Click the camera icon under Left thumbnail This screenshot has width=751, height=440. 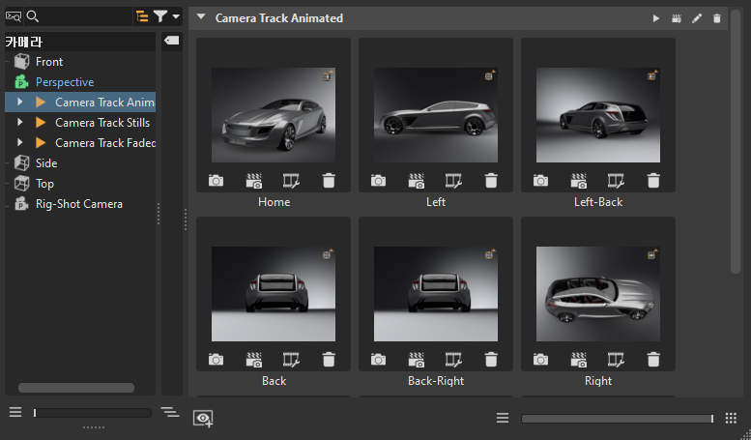click(x=378, y=181)
